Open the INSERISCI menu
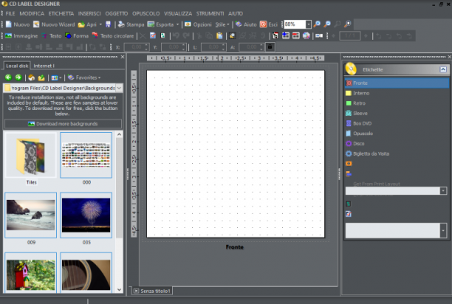Viewport: 452px width, 304px height. click(89, 13)
